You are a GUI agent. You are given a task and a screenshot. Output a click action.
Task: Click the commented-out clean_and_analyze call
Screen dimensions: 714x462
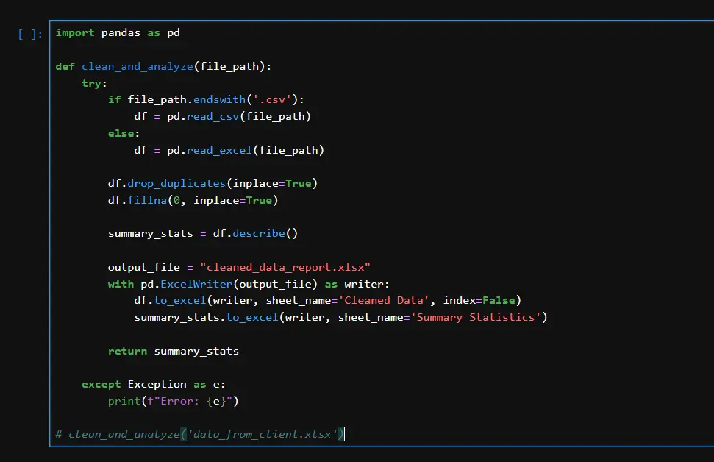pos(199,433)
